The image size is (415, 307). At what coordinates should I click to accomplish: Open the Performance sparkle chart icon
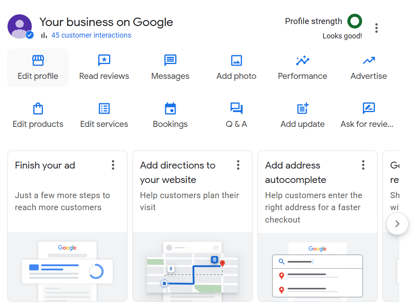click(302, 60)
